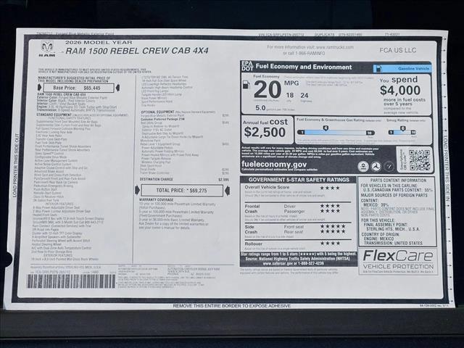This screenshot has height=348, width=464.
Task: Click the 'Fuel Economy and Environment' header
Action: [x=304, y=67]
